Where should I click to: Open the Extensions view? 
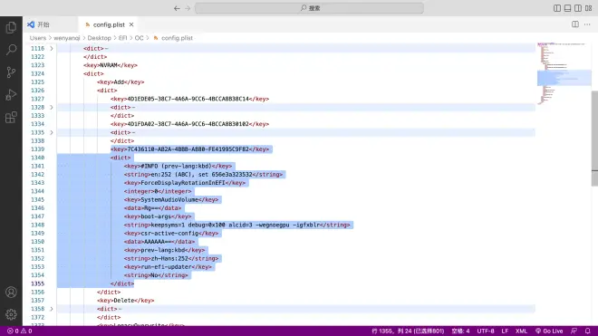tap(11, 117)
